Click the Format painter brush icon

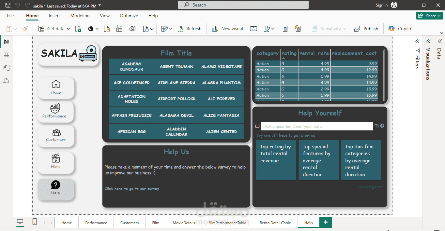[x=25, y=29]
